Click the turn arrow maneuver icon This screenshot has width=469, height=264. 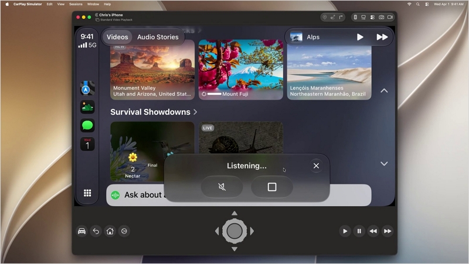coord(341,18)
